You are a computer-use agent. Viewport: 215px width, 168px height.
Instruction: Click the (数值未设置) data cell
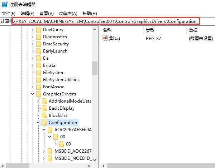click(x=201, y=39)
